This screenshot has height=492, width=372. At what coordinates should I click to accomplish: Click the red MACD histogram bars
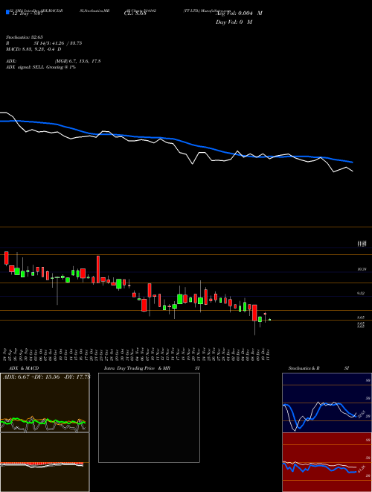(x=42, y=464)
